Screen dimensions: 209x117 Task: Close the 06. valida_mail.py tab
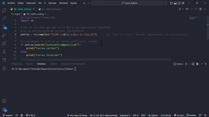[x=34, y=9]
